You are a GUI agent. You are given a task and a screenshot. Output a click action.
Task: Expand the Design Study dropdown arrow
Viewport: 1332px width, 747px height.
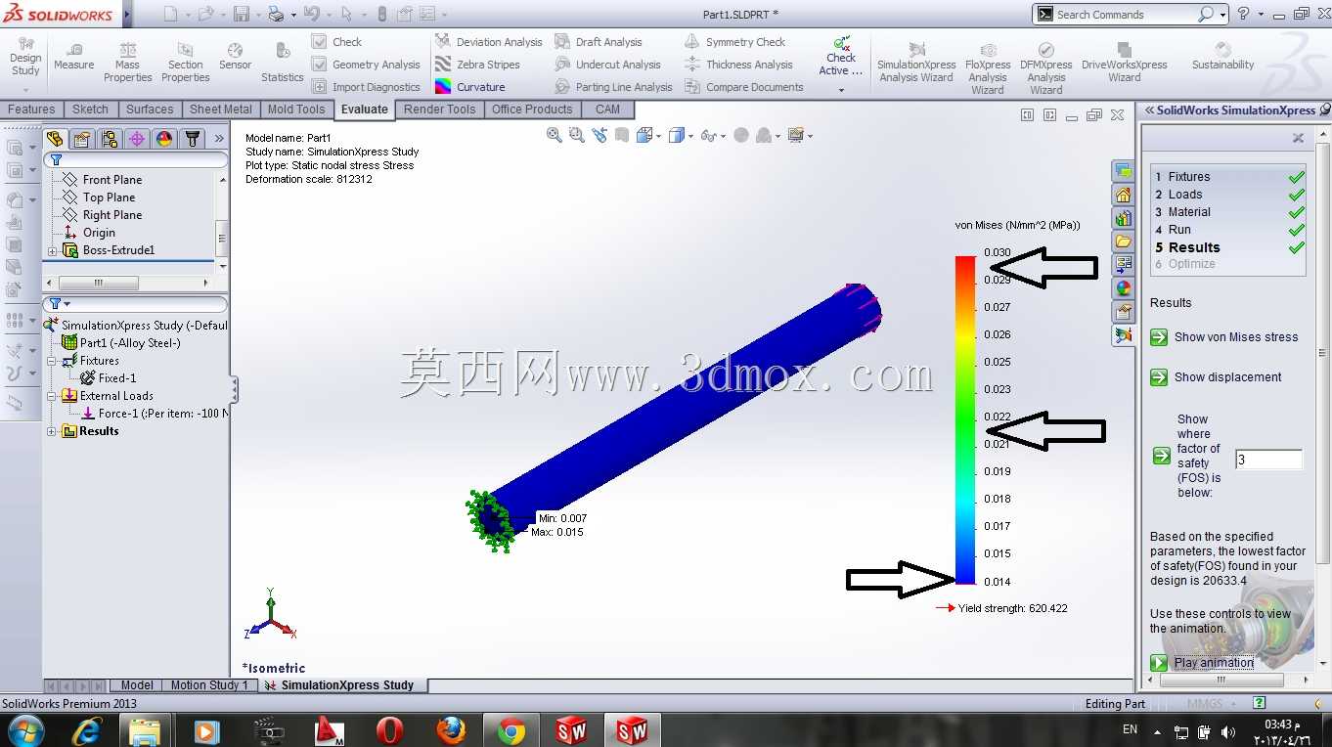tap(25, 90)
